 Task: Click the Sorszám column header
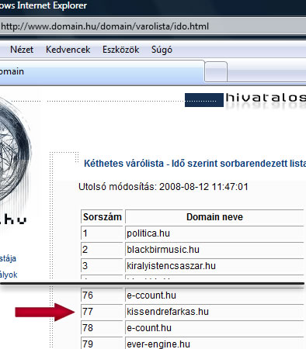[102, 216]
